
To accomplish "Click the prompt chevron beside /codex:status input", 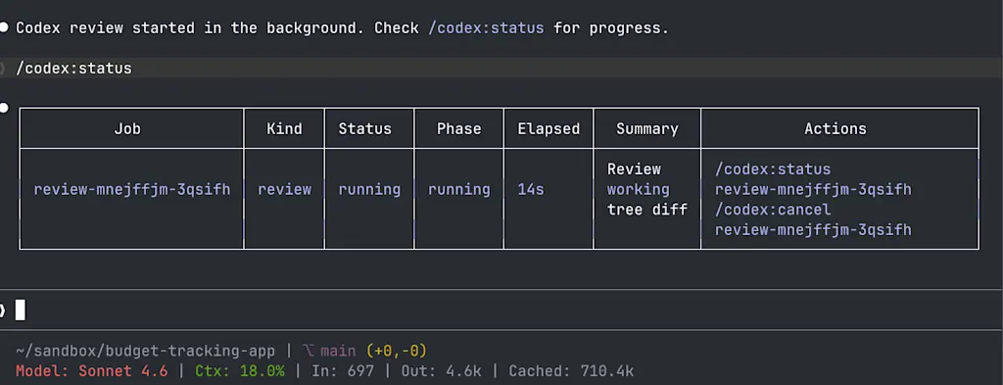I will pos(3,69).
